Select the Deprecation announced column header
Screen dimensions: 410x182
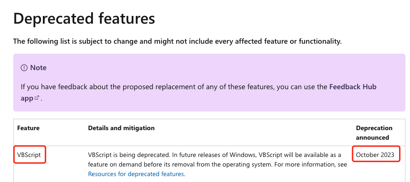tap(374, 133)
